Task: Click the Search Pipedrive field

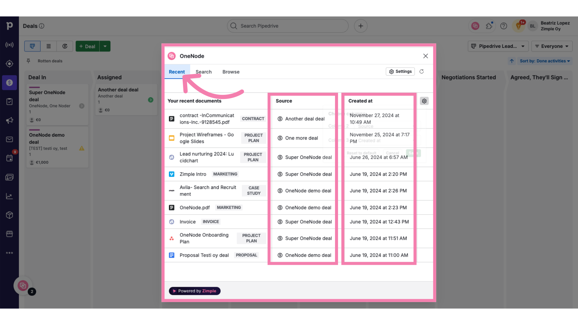Action: (287, 26)
